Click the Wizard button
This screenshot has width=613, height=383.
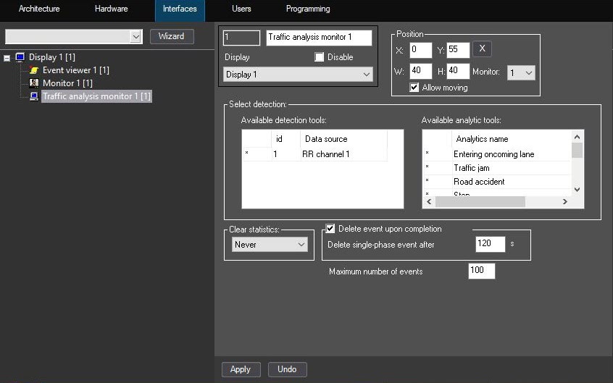tap(172, 36)
